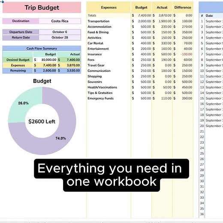Click the Emergency Funds row label
This screenshot has width=223, height=223.
100,98
